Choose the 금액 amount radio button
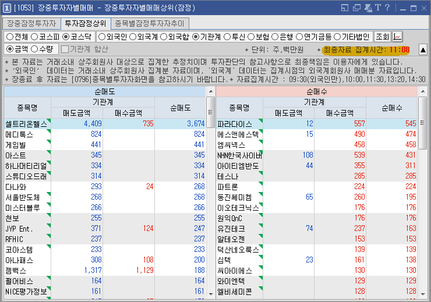The height and width of the screenshot is (302, 431). coord(10,49)
